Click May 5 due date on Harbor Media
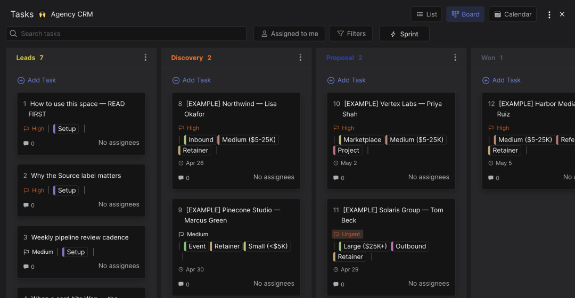 pyautogui.click(x=500, y=163)
